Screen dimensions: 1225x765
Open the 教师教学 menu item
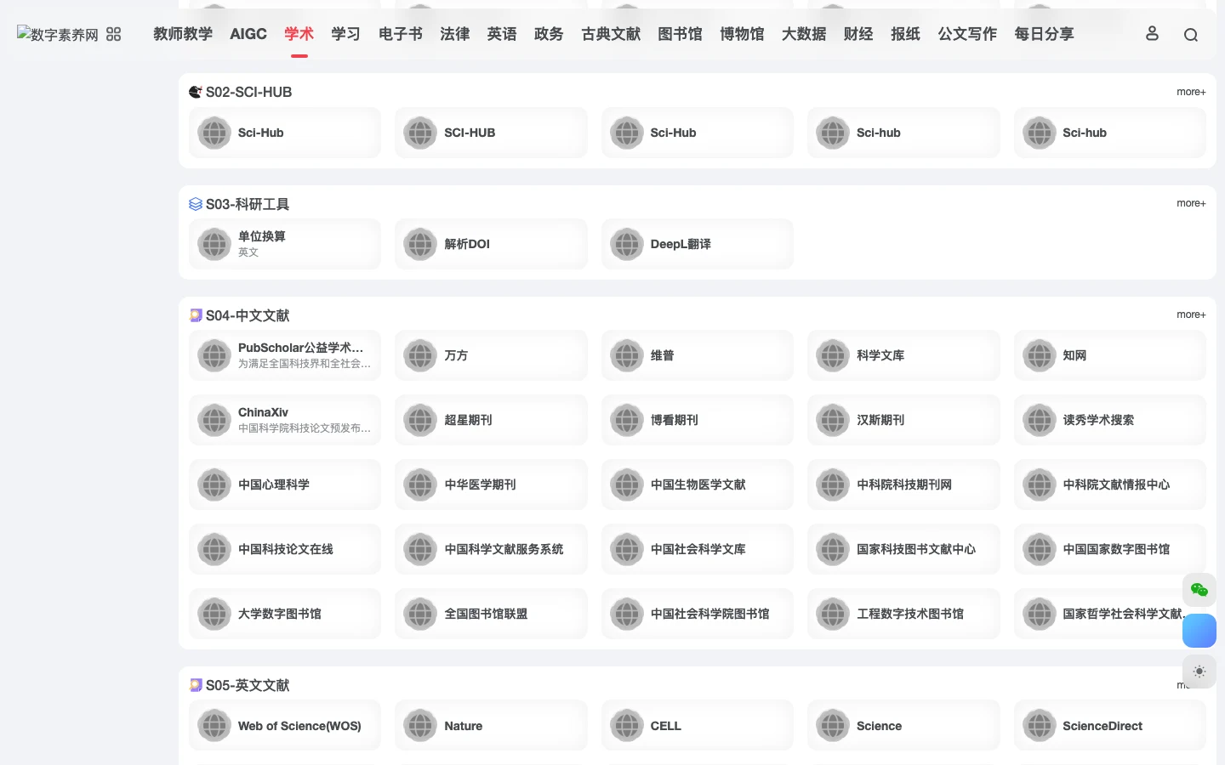click(183, 34)
